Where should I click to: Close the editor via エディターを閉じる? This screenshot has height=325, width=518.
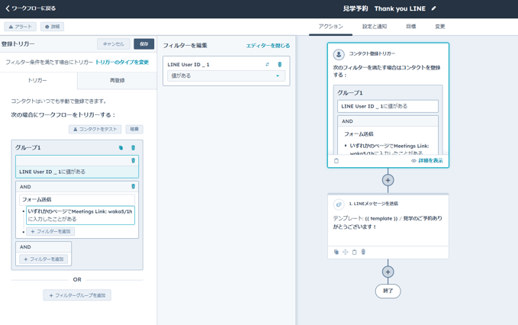pos(267,46)
